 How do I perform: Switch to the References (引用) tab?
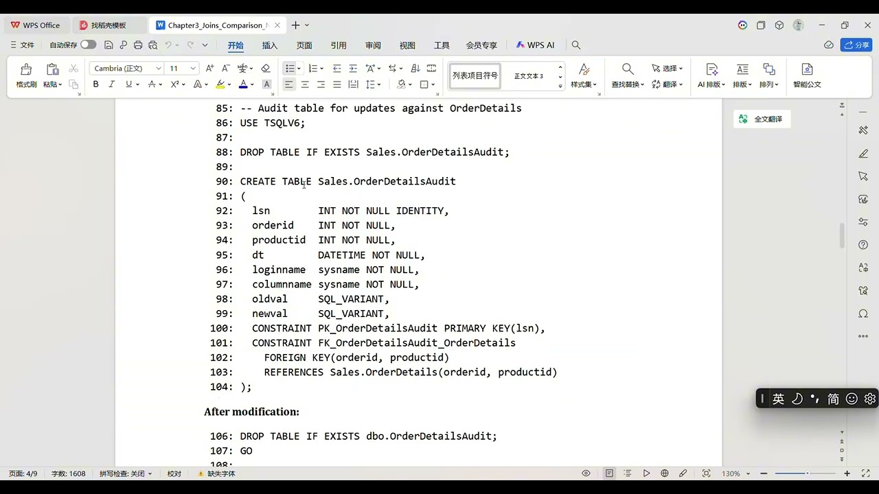point(339,45)
